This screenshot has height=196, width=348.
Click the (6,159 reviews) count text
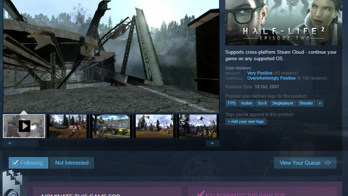tap(312, 78)
